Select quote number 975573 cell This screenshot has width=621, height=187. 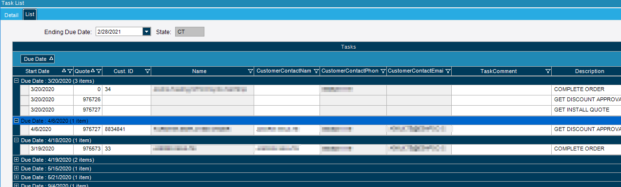pyautogui.click(x=88, y=149)
